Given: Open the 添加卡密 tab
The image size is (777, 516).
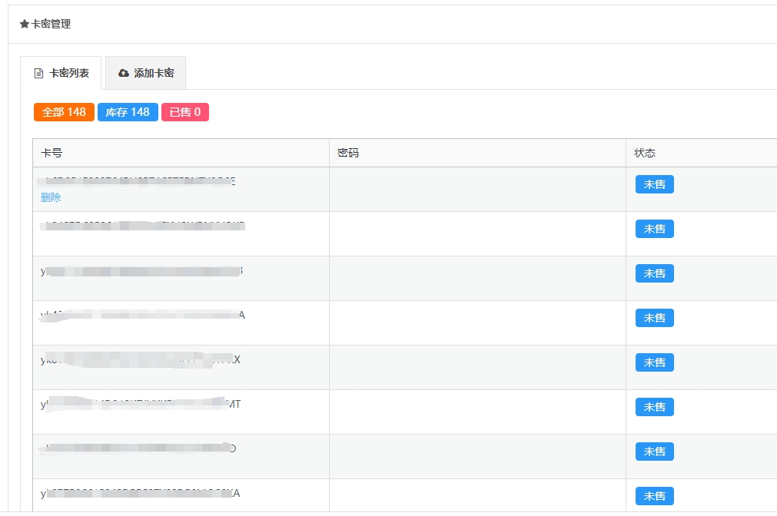Looking at the screenshot, I should [x=146, y=74].
